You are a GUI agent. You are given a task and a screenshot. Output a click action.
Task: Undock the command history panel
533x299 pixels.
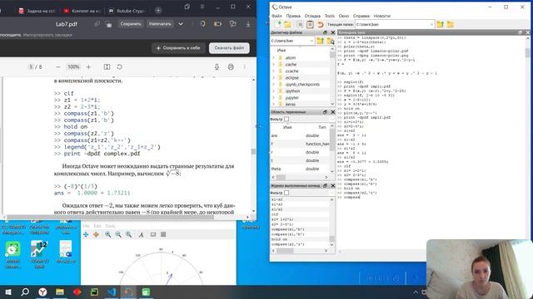click(x=326, y=186)
